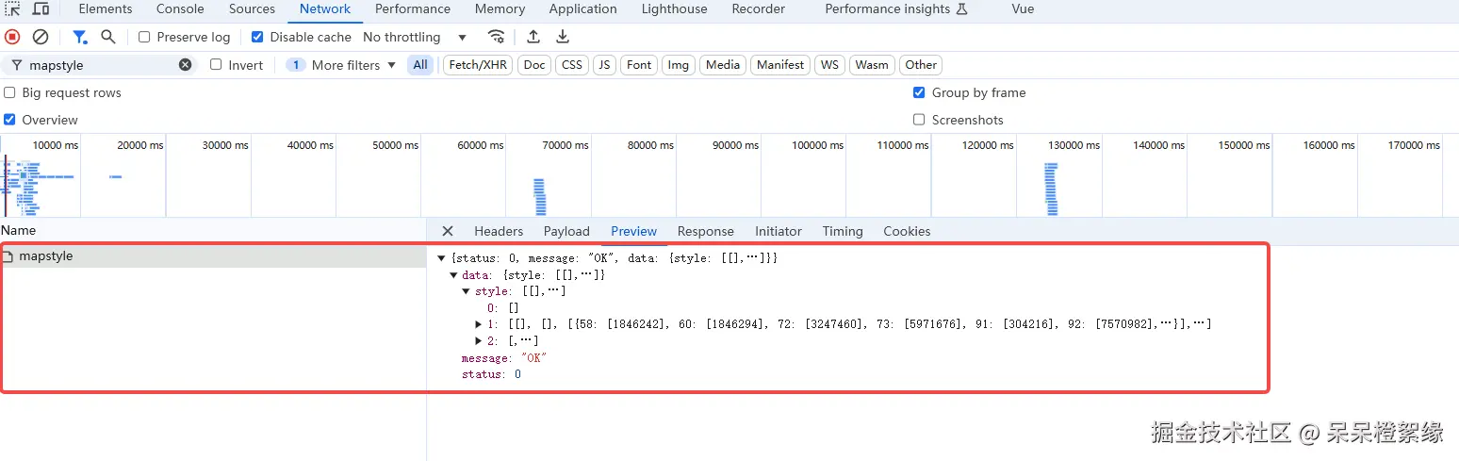The image size is (1459, 461).
Task: Show the Initiator tab
Action: [x=779, y=231]
